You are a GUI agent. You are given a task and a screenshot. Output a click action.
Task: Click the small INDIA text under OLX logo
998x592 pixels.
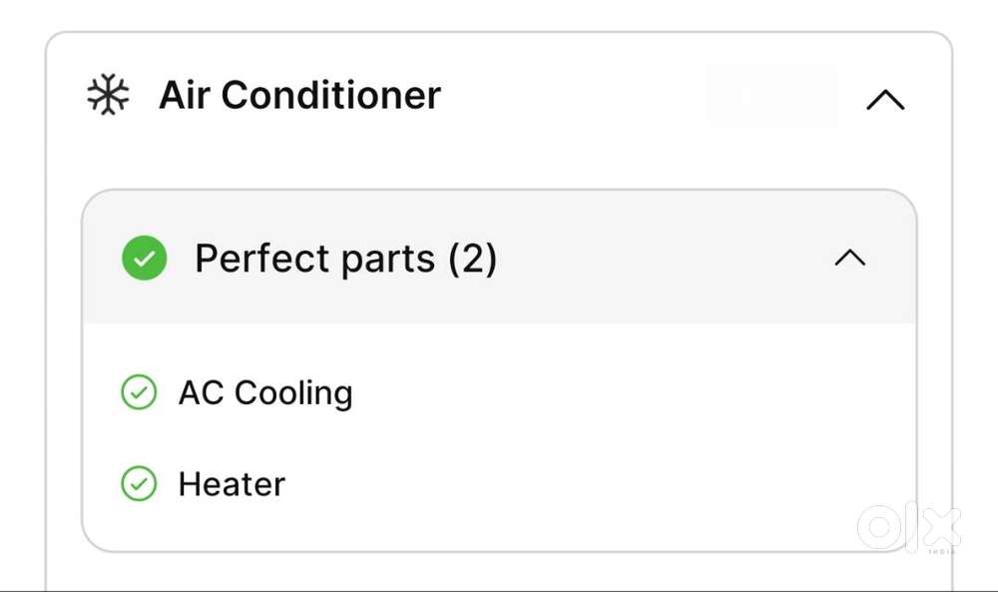pos(943,550)
